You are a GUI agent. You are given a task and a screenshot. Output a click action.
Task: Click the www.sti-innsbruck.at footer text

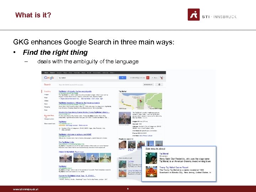click(26, 190)
